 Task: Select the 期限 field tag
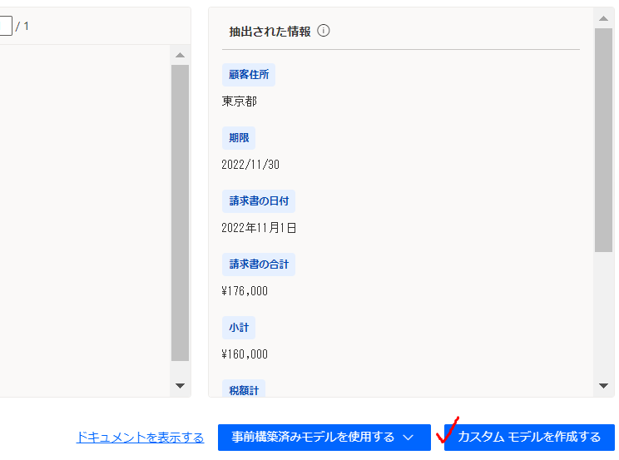pyautogui.click(x=239, y=138)
